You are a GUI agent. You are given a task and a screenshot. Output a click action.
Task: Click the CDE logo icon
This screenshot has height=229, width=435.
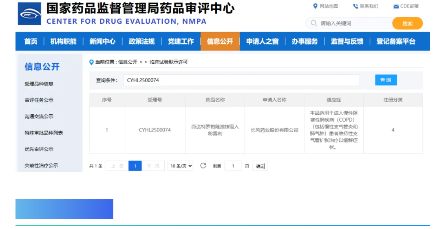(x=29, y=14)
